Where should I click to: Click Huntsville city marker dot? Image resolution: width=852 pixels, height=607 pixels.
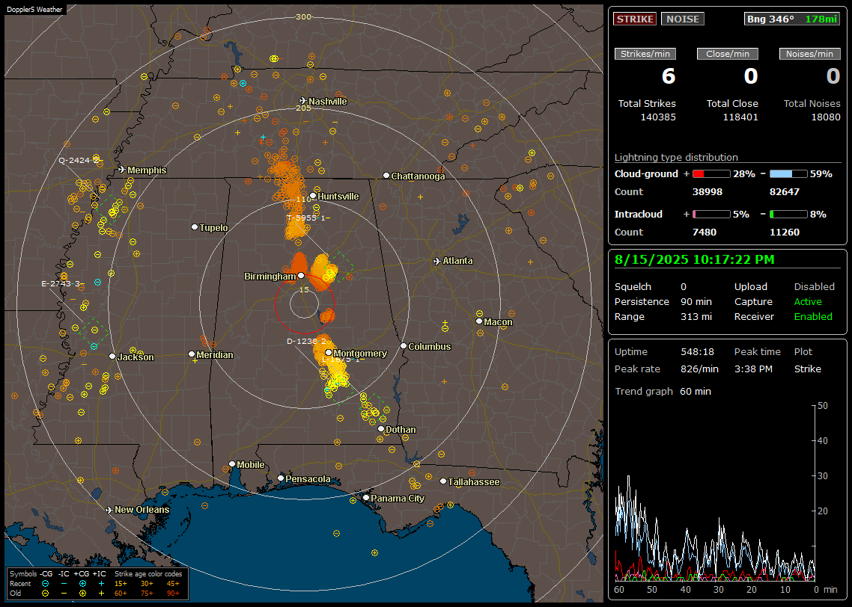click(313, 197)
